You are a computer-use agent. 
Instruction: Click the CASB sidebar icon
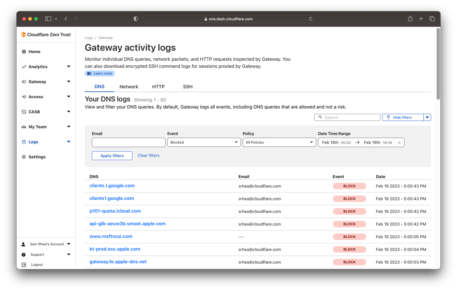click(24, 112)
